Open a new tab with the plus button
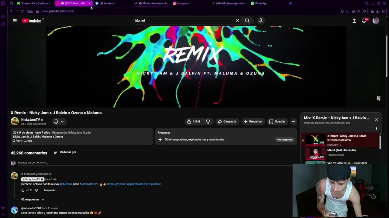Viewport: 389px width, 218px height. 290,3
